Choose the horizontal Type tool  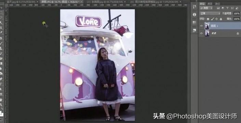coord(1,84)
